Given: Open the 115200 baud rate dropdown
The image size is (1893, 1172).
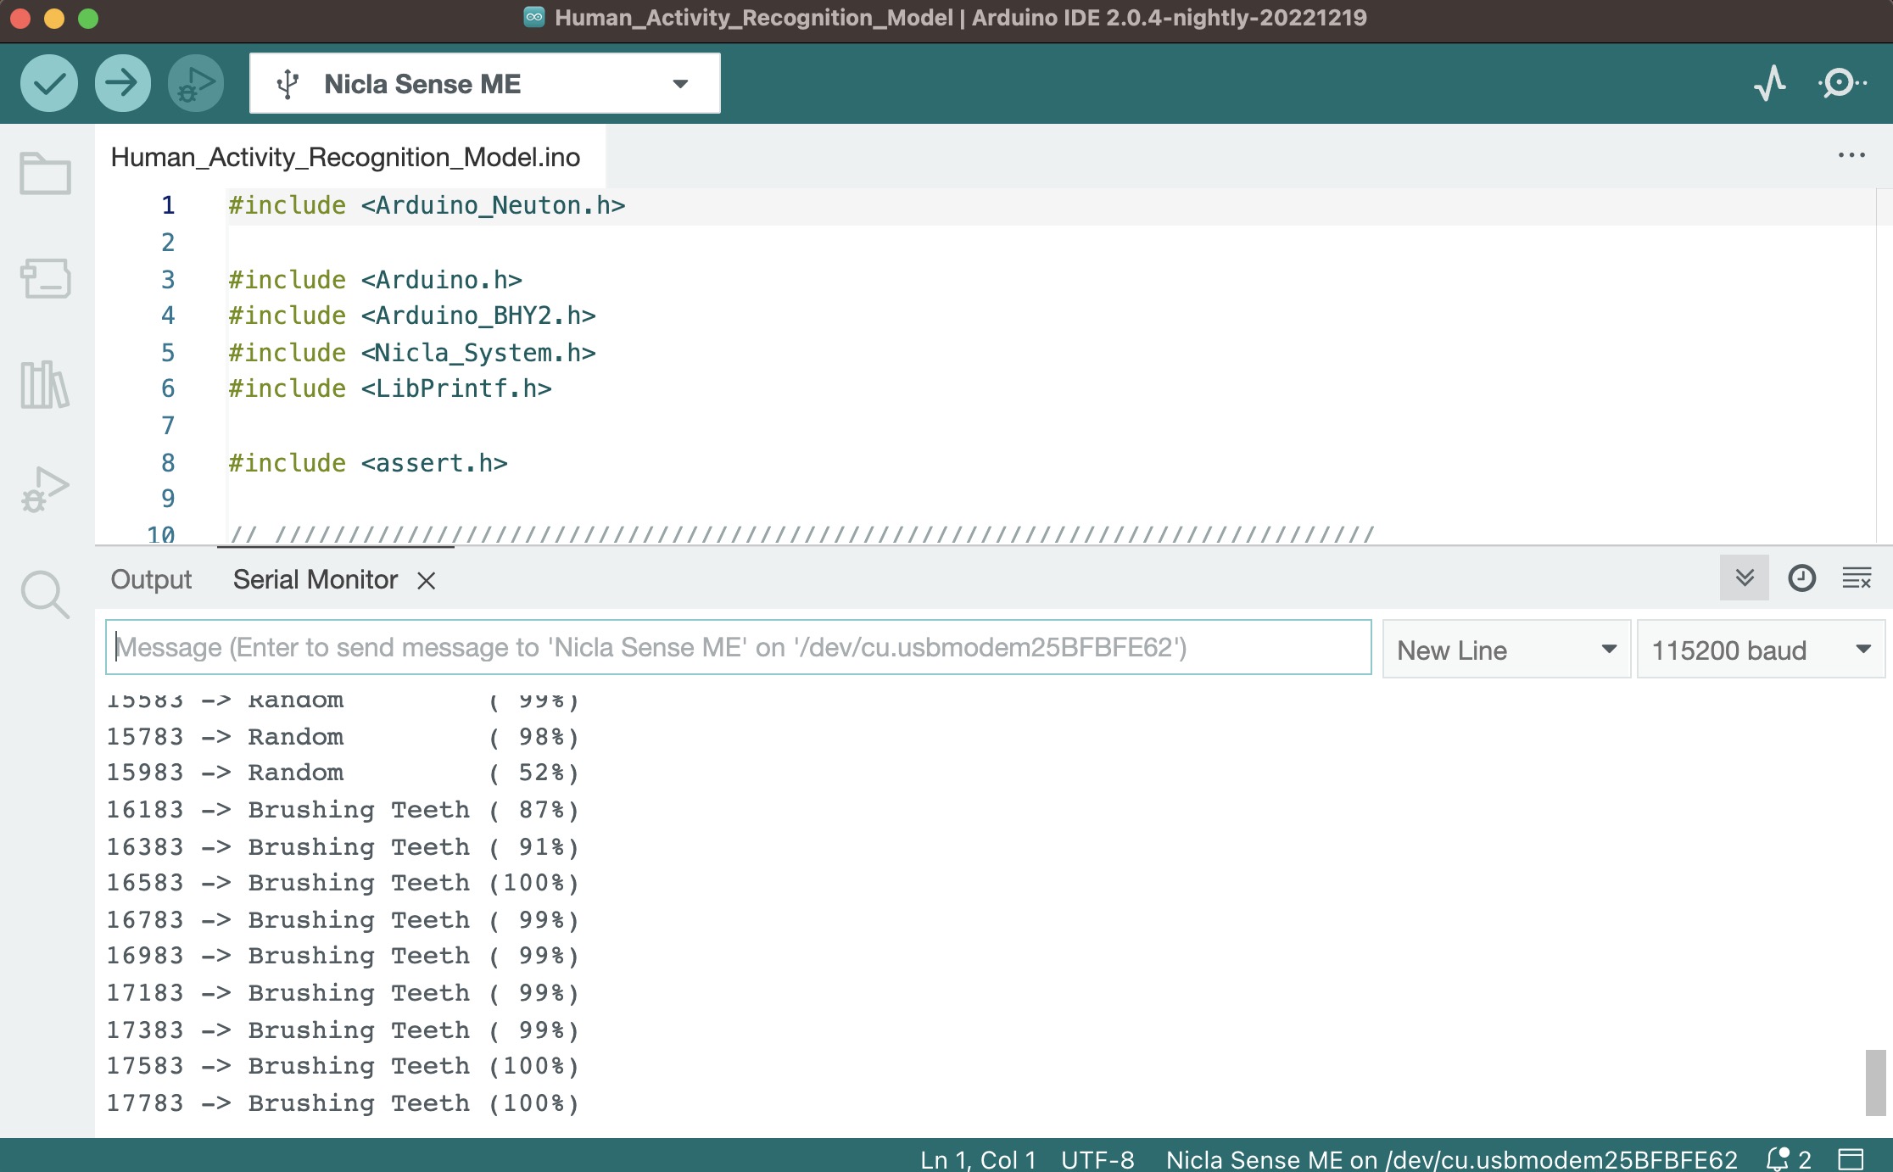Looking at the screenshot, I should tap(1761, 650).
